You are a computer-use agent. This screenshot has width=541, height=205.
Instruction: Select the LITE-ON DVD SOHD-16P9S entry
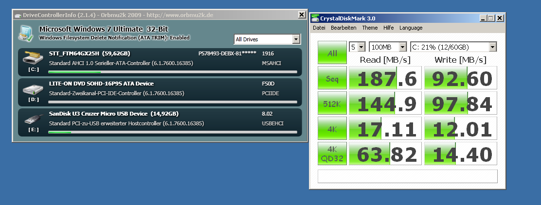tap(101, 84)
